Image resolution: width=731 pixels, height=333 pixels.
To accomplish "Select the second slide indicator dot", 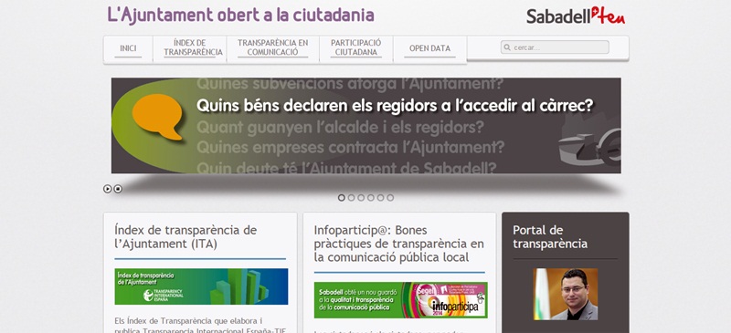I will [351, 197].
